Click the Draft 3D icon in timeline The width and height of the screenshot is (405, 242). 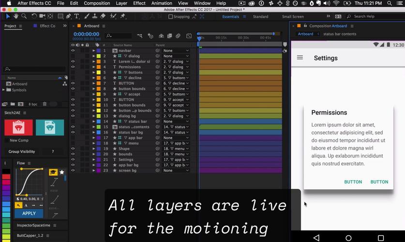(150, 36)
